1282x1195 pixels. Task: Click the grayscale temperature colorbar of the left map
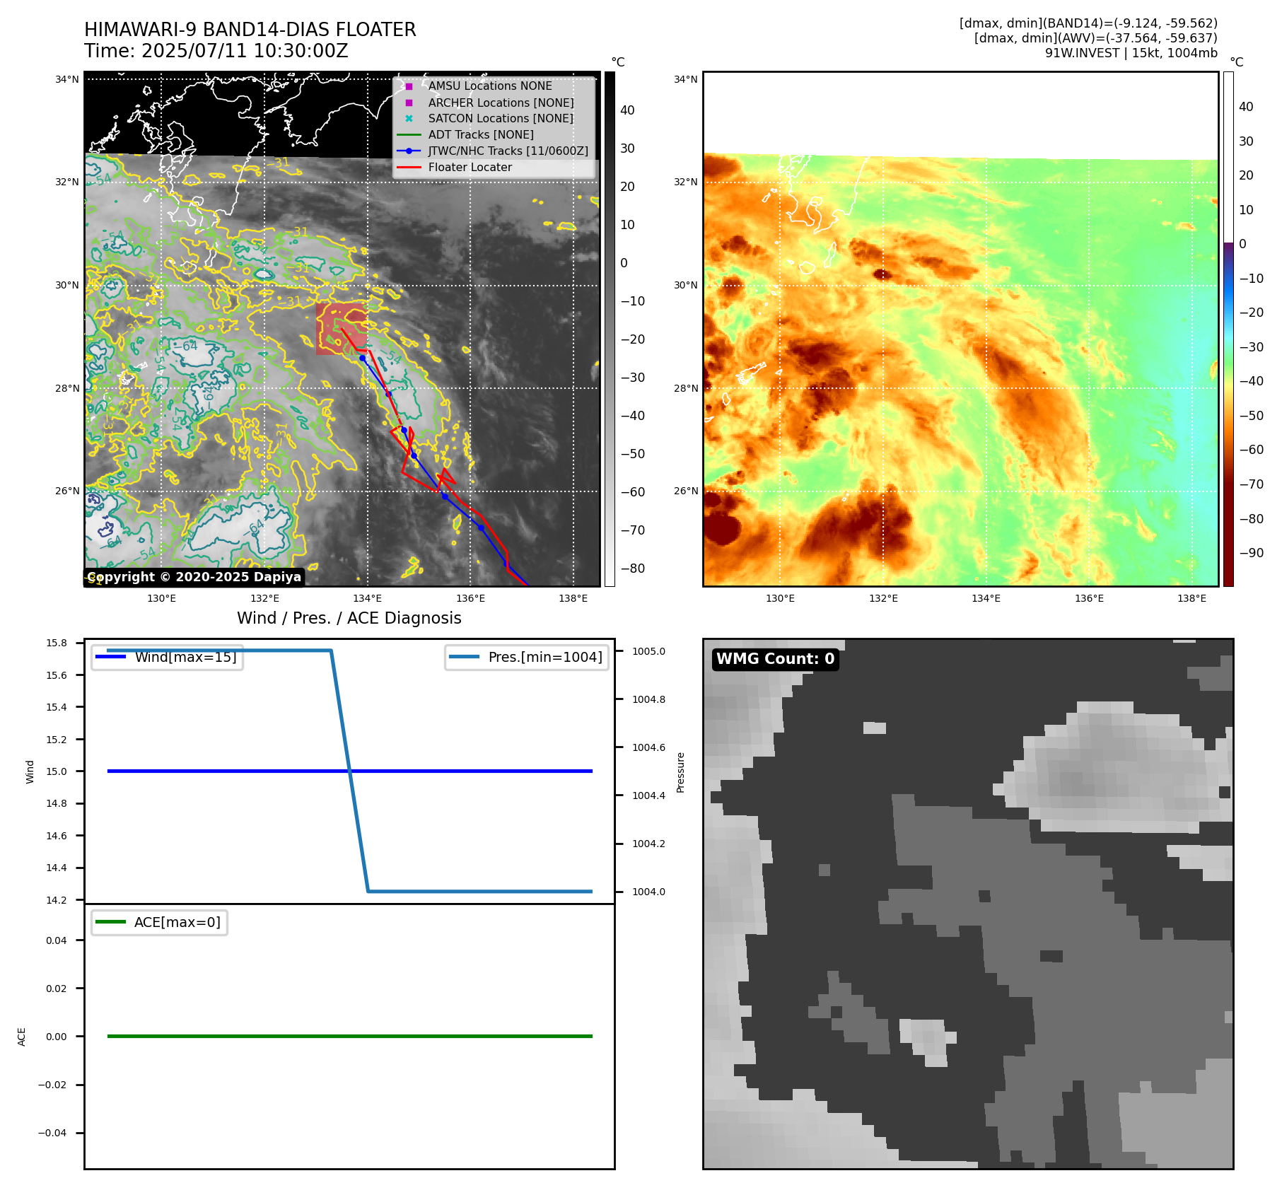pos(610,329)
